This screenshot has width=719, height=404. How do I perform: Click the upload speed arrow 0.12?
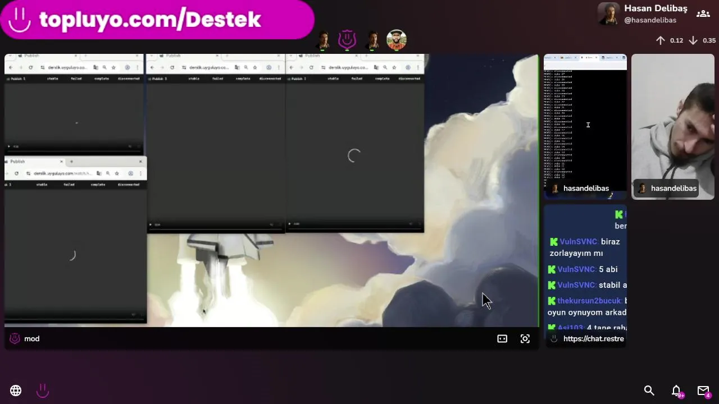point(661,40)
